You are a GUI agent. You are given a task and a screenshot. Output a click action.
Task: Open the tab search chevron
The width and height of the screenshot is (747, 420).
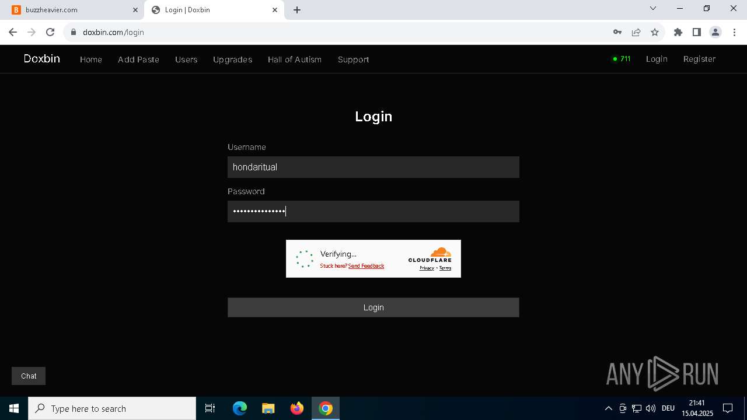pos(653,9)
